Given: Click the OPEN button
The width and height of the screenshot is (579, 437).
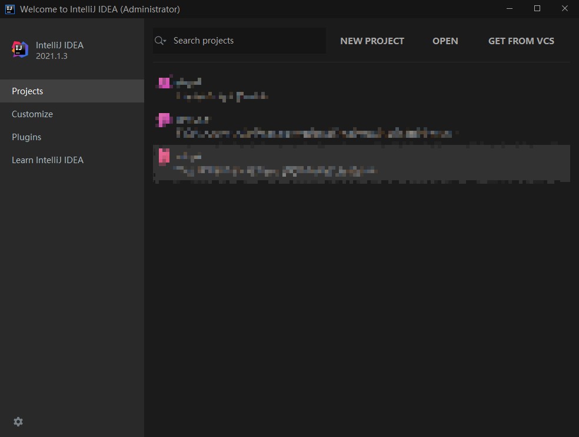Looking at the screenshot, I should pos(445,41).
